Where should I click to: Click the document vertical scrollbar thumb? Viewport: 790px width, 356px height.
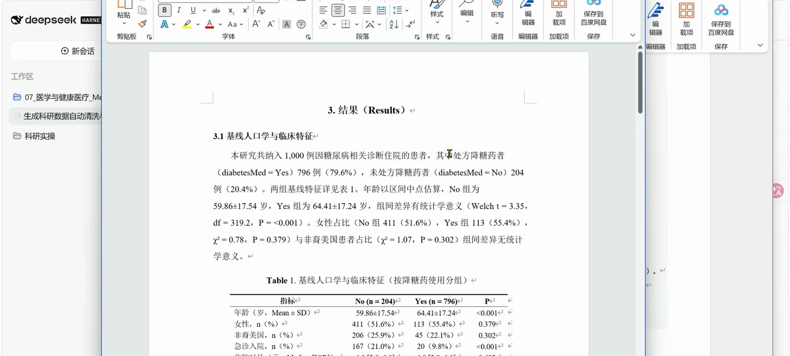640,82
